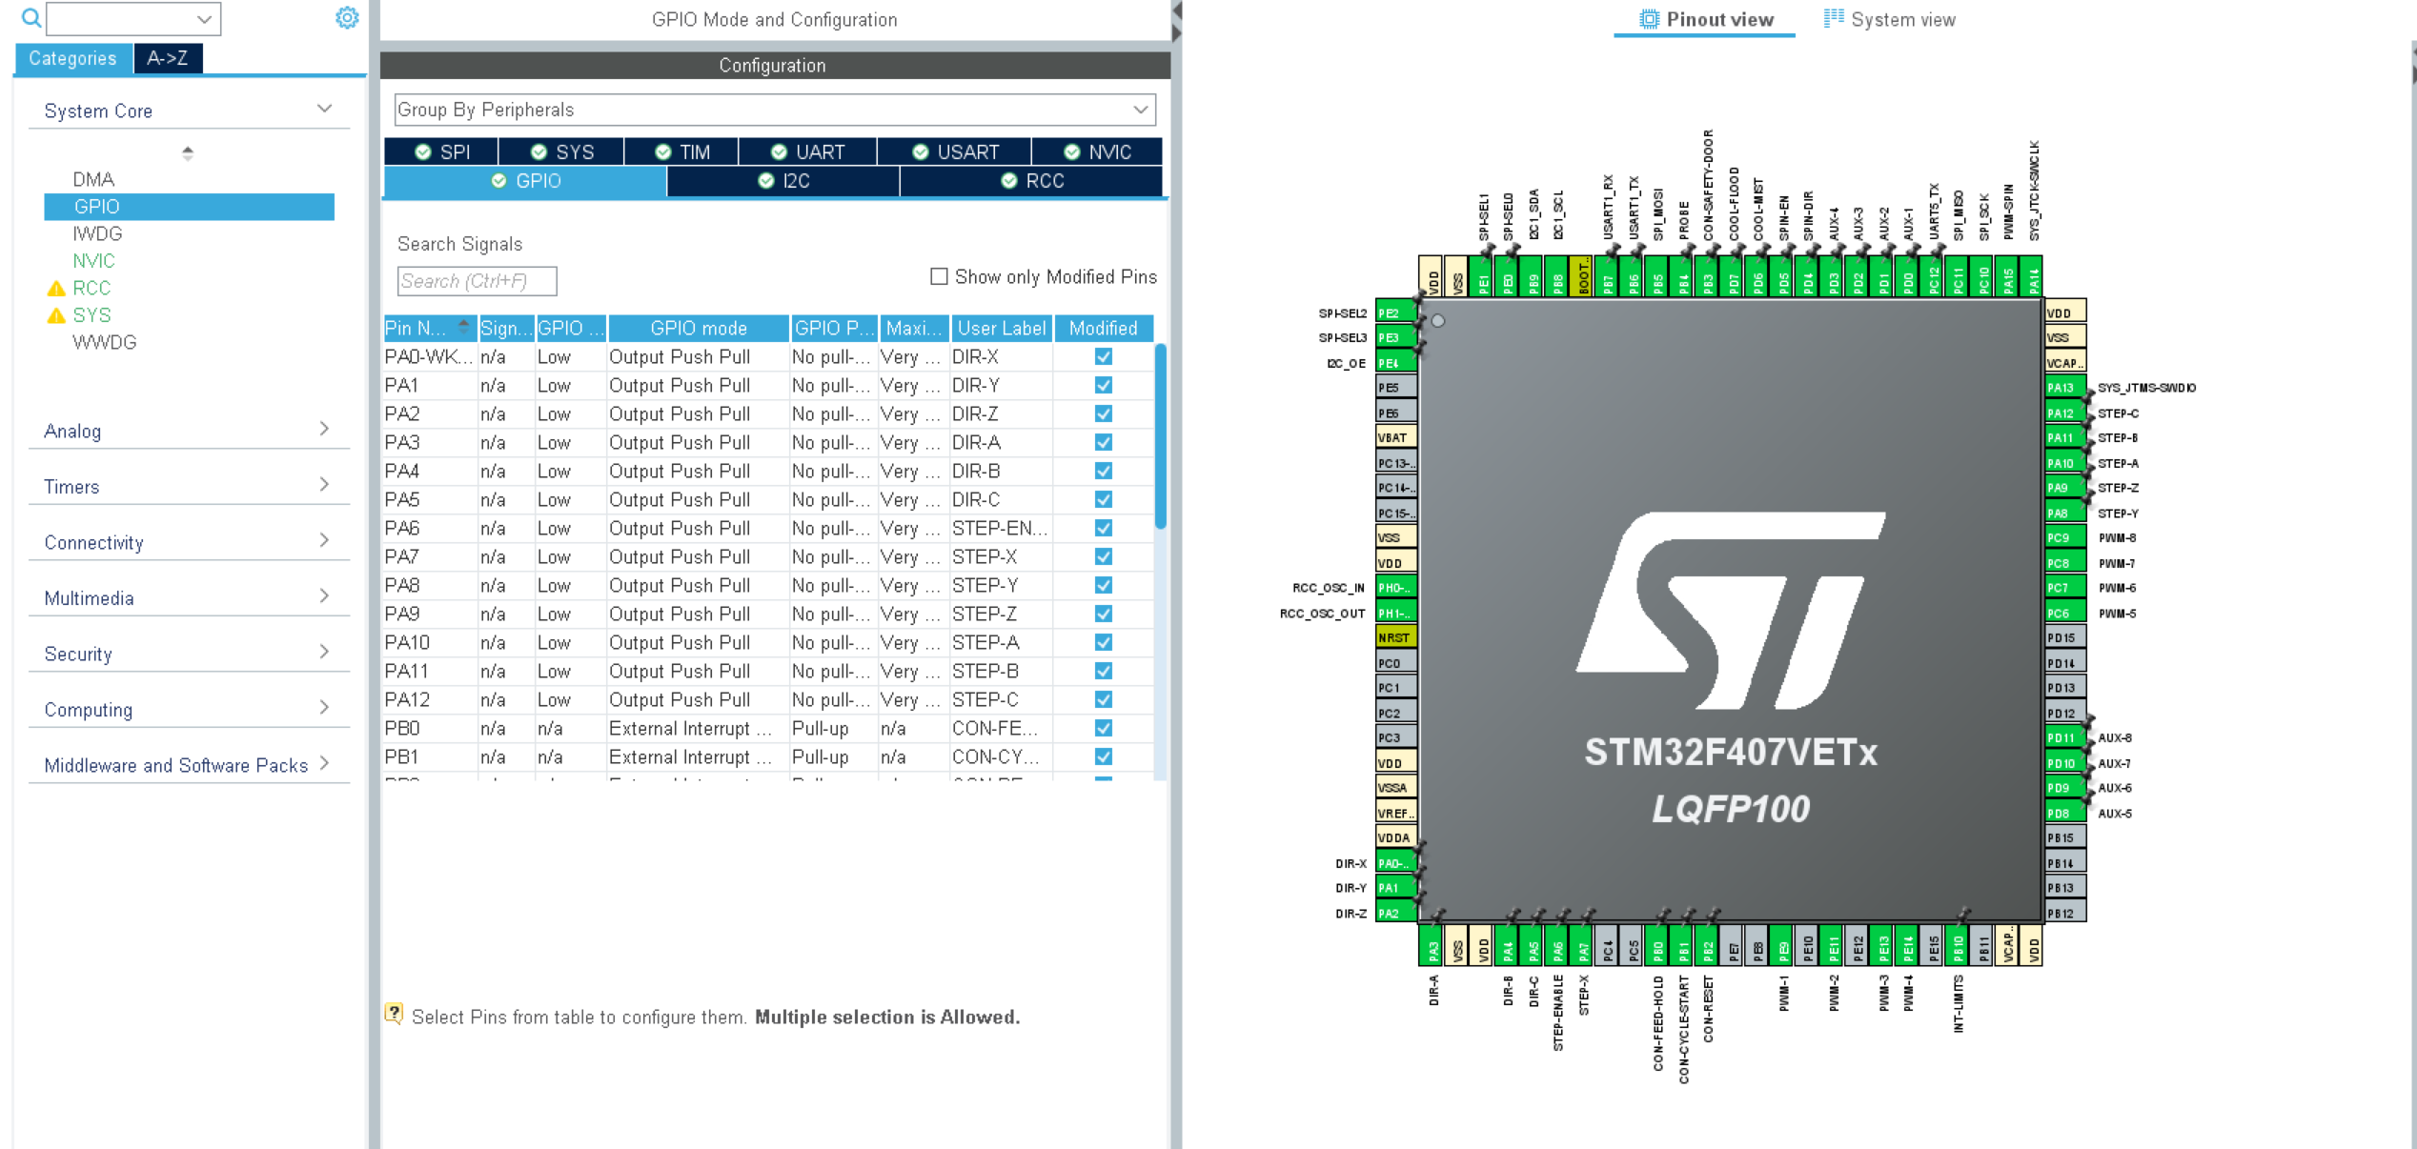
Task: Switch to the I2C peripheral tab
Action: pyautogui.click(x=783, y=181)
